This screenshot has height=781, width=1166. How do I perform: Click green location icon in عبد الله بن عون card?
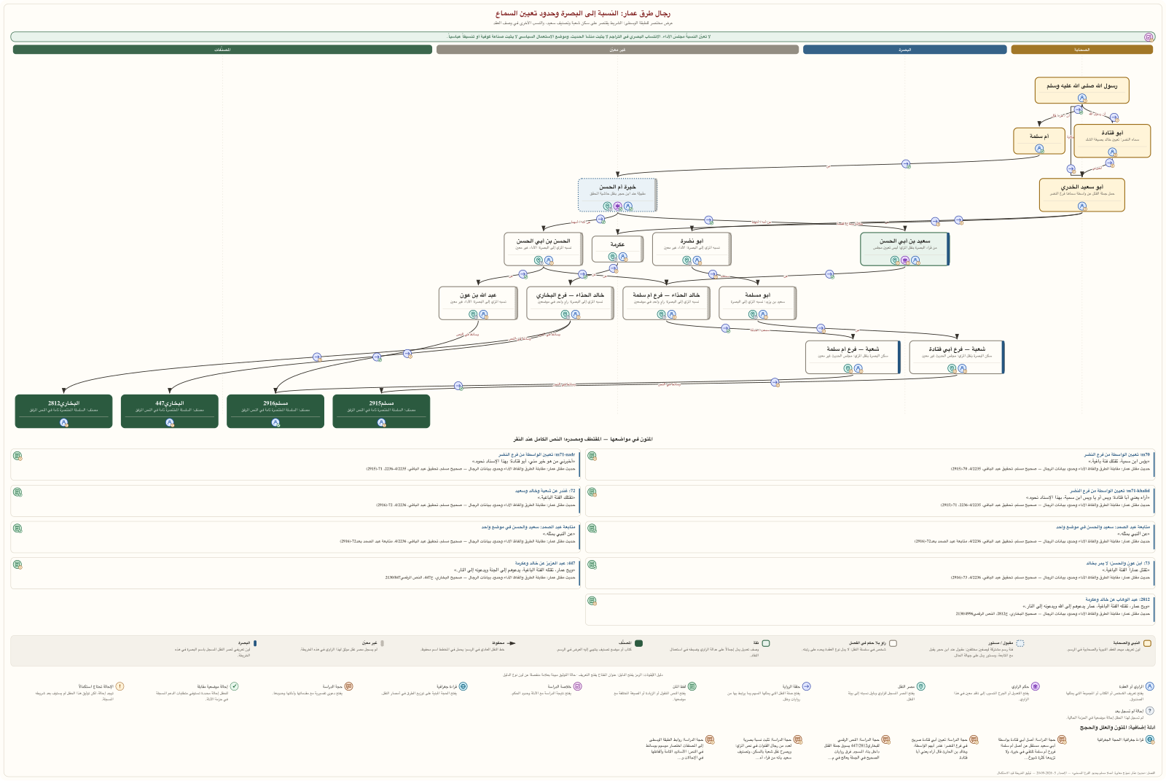(x=473, y=314)
